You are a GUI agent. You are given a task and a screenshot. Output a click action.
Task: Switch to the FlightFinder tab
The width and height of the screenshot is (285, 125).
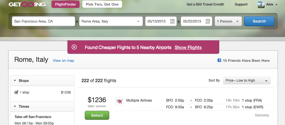click(x=66, y=4)
